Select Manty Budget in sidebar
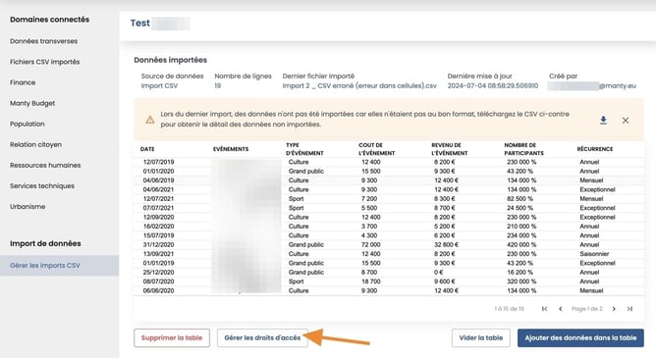The height and width of the screenshot is (358, 656). click(x=32, y=103)
